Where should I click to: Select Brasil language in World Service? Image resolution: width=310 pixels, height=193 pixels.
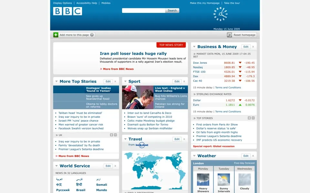coord(81,190)
